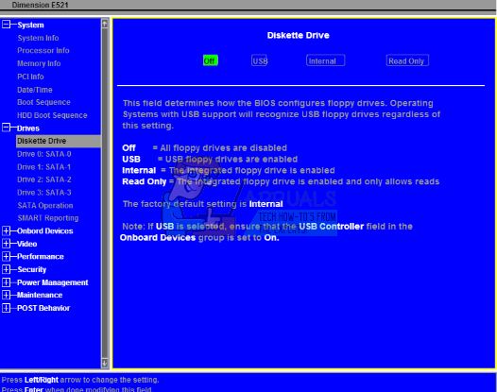497x392 pixels.
Task: Select the Internal diskette option
Action: pos(326,60)
